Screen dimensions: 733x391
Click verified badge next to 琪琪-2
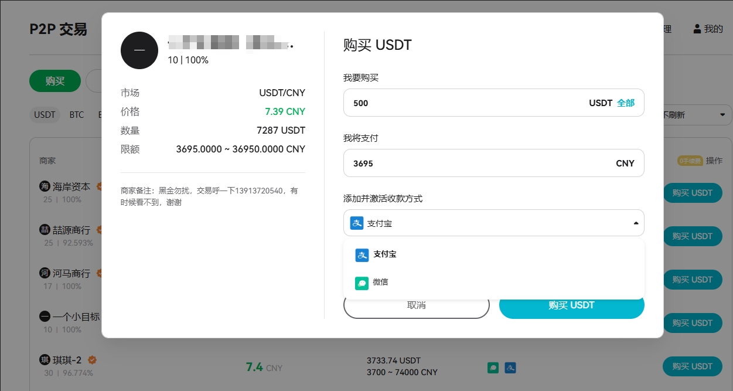92,360
